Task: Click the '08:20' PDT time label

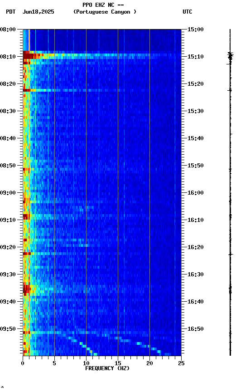Action: click(x=8, y=84)
